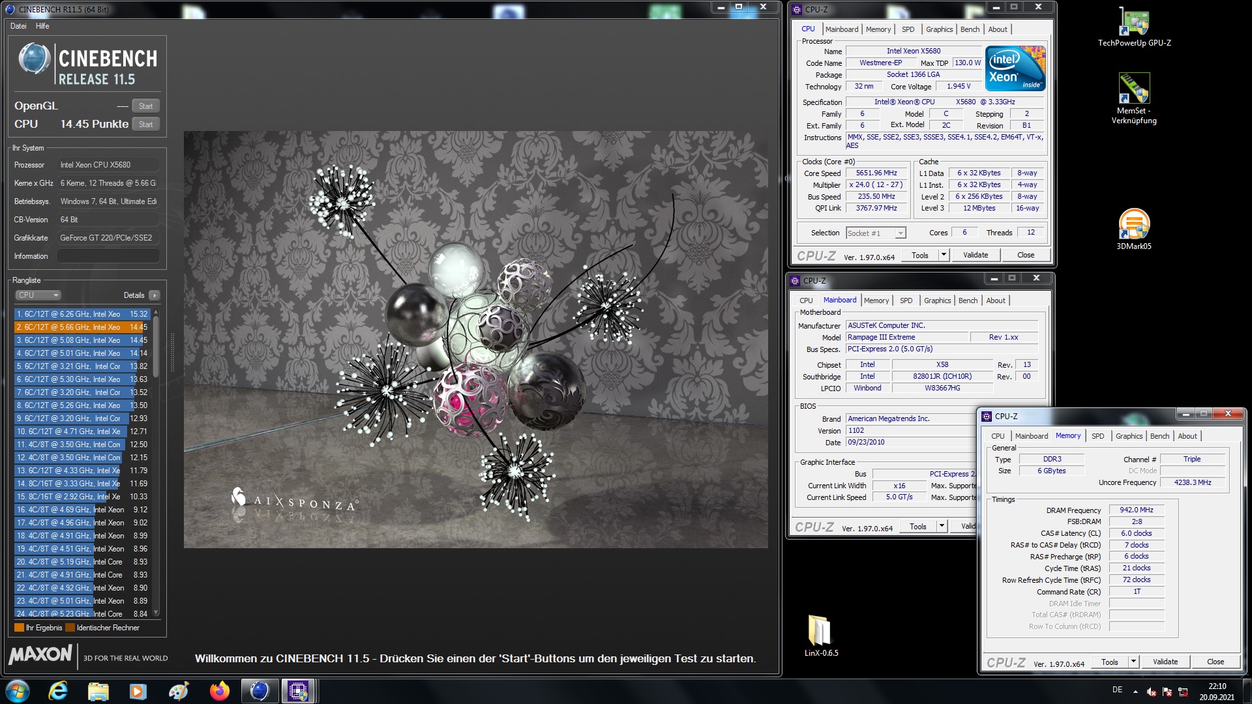
Task: Click Close in Memory CPU-Z window
Action: (1215, 662)
